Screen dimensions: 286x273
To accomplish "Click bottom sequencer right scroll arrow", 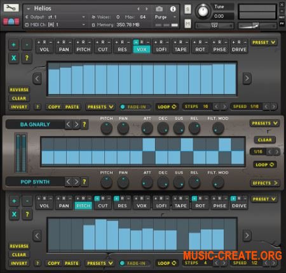I will [x=247, y=236].
